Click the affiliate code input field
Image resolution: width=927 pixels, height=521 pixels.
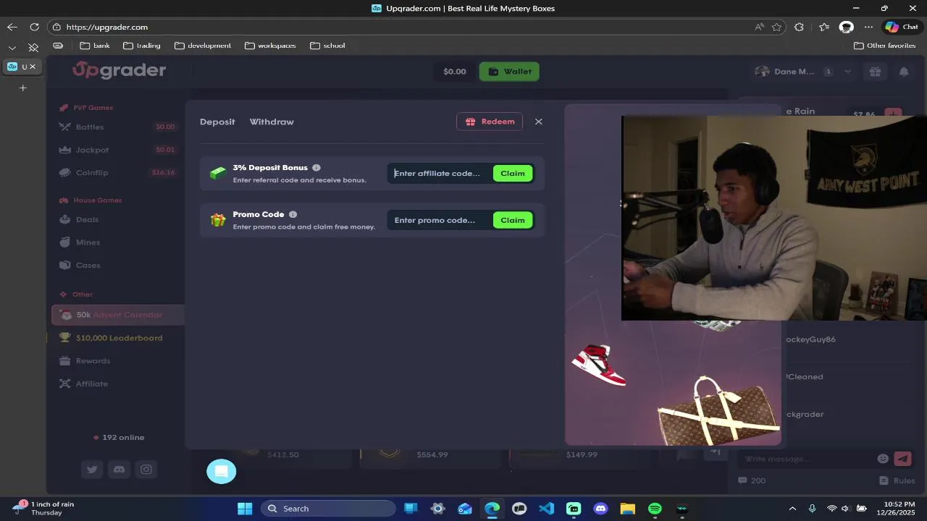[x=440, y=173]
